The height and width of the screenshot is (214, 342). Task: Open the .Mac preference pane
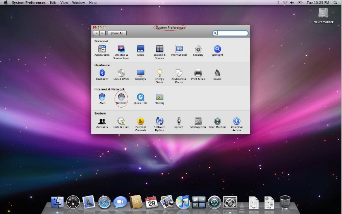(102, 99)
